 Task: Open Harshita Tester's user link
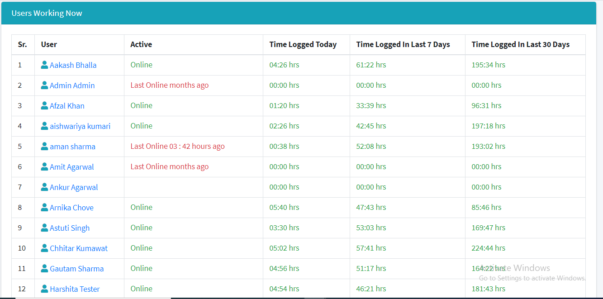[75, 289]
